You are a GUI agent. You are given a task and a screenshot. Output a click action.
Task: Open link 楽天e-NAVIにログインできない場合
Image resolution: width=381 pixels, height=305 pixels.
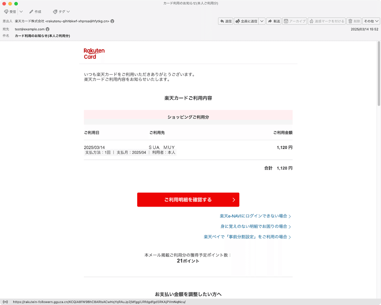click(x=256, y=216)
